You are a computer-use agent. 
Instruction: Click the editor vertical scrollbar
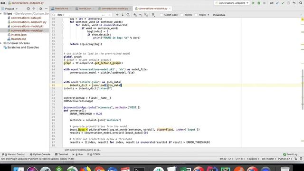tap(303, 89)
